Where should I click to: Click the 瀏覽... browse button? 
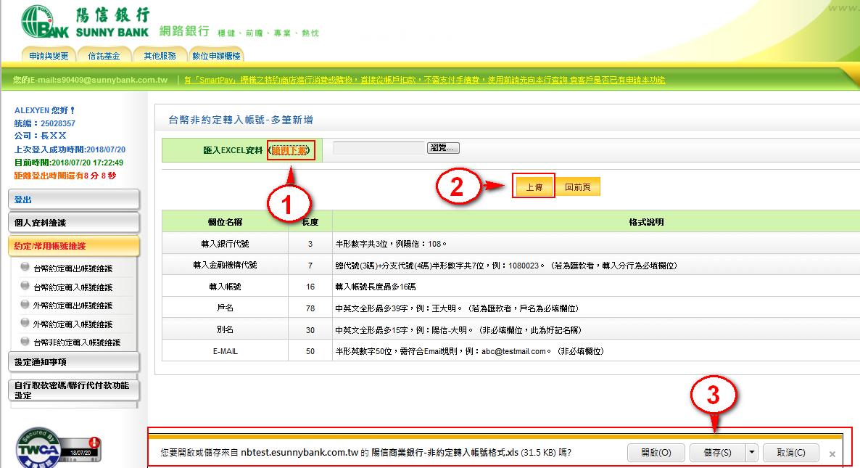click(x=443, y=147)
